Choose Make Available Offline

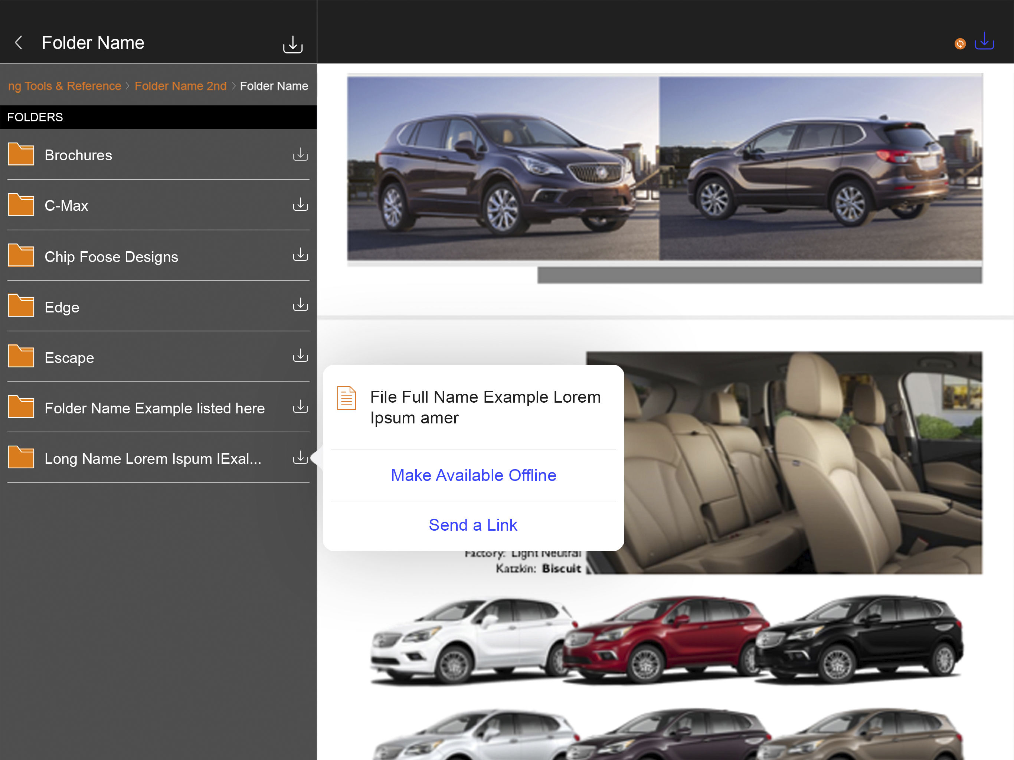(474, 475)
